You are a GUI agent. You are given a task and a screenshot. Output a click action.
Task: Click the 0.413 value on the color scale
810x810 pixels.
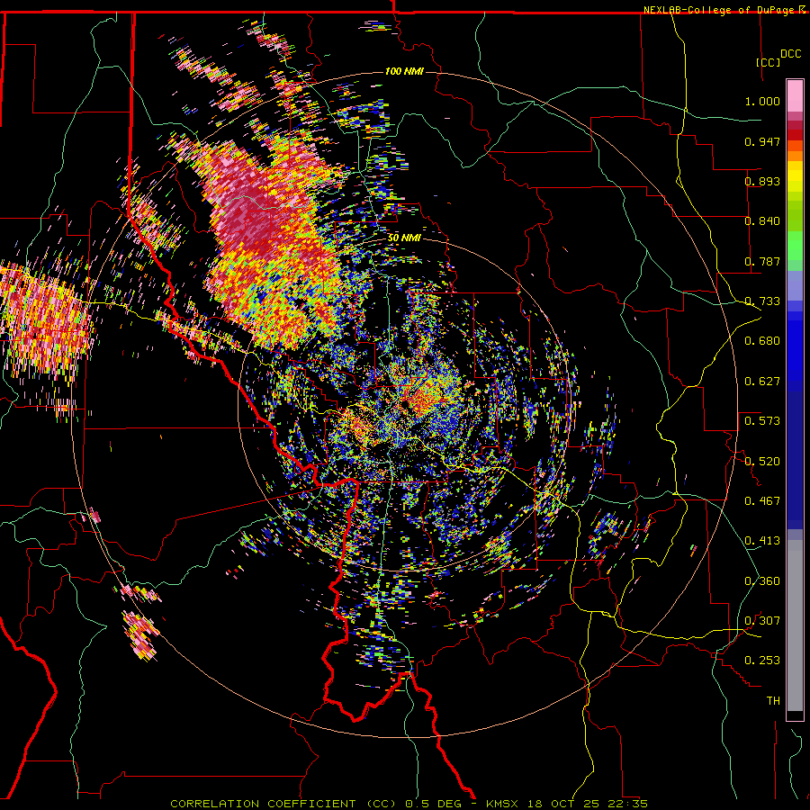(762, 541)
